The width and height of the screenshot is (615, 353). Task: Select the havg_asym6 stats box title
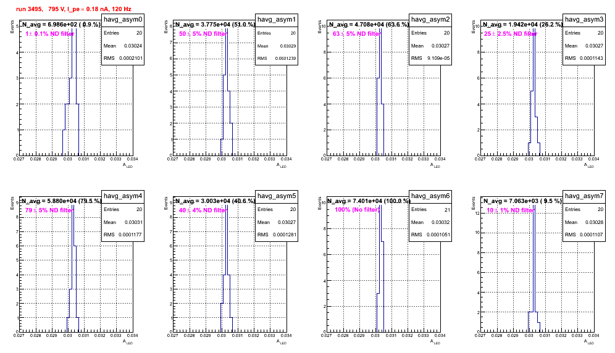point(430,196)
